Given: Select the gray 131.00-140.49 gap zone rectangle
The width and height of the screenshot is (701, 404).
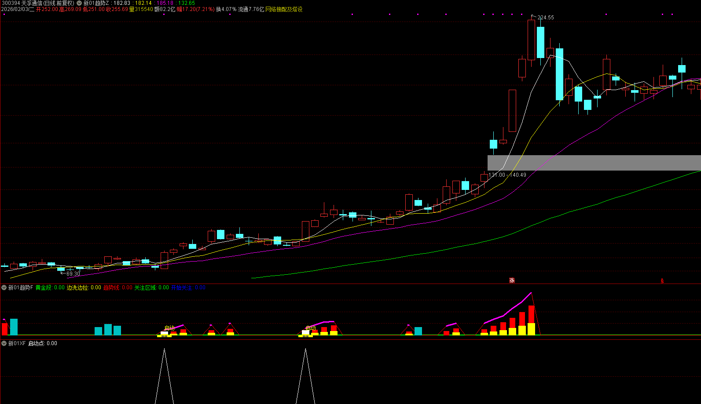Looking at the screenshot, I should click(x=594, y=163).
